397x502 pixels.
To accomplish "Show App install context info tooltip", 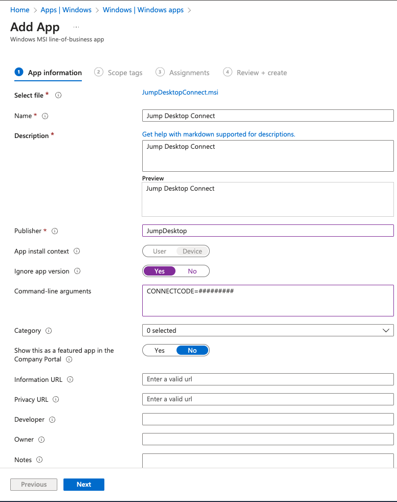I will 77,251.
